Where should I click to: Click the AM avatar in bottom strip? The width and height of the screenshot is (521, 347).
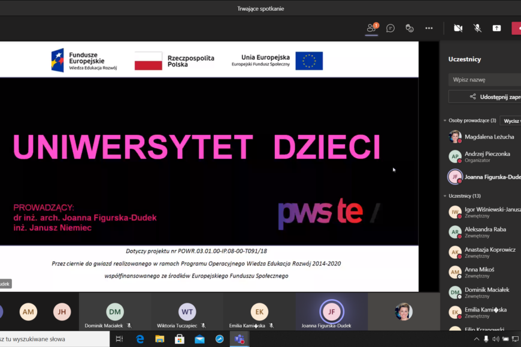(x=28, y=312)
